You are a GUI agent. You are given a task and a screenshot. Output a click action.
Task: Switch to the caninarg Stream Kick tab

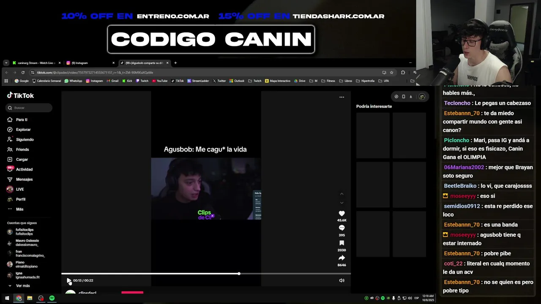point(36,63)
